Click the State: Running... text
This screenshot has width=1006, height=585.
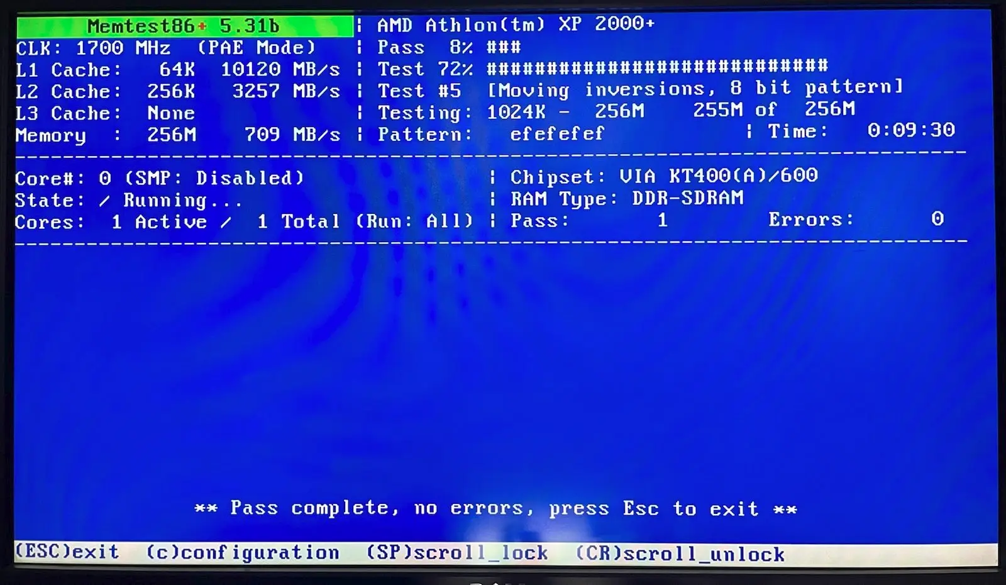129,201
